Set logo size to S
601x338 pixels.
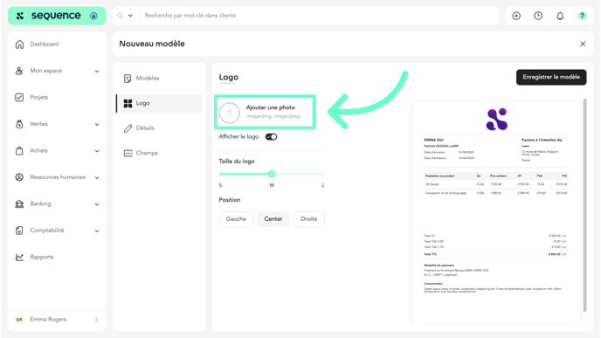pyautogui.click(x=220, y=185)
